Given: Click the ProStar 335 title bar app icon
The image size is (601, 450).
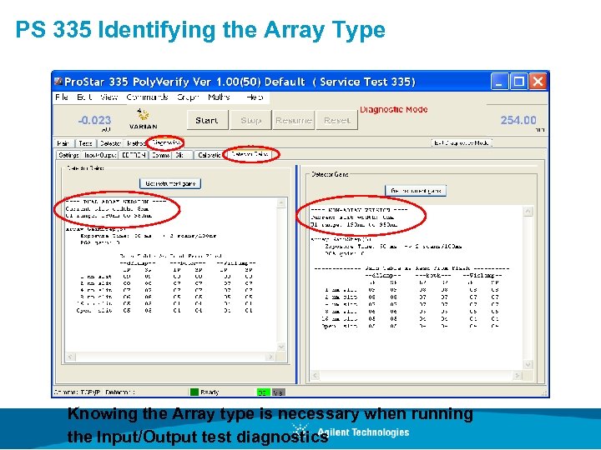Looking at the screenshot, I should coord(58,82).
